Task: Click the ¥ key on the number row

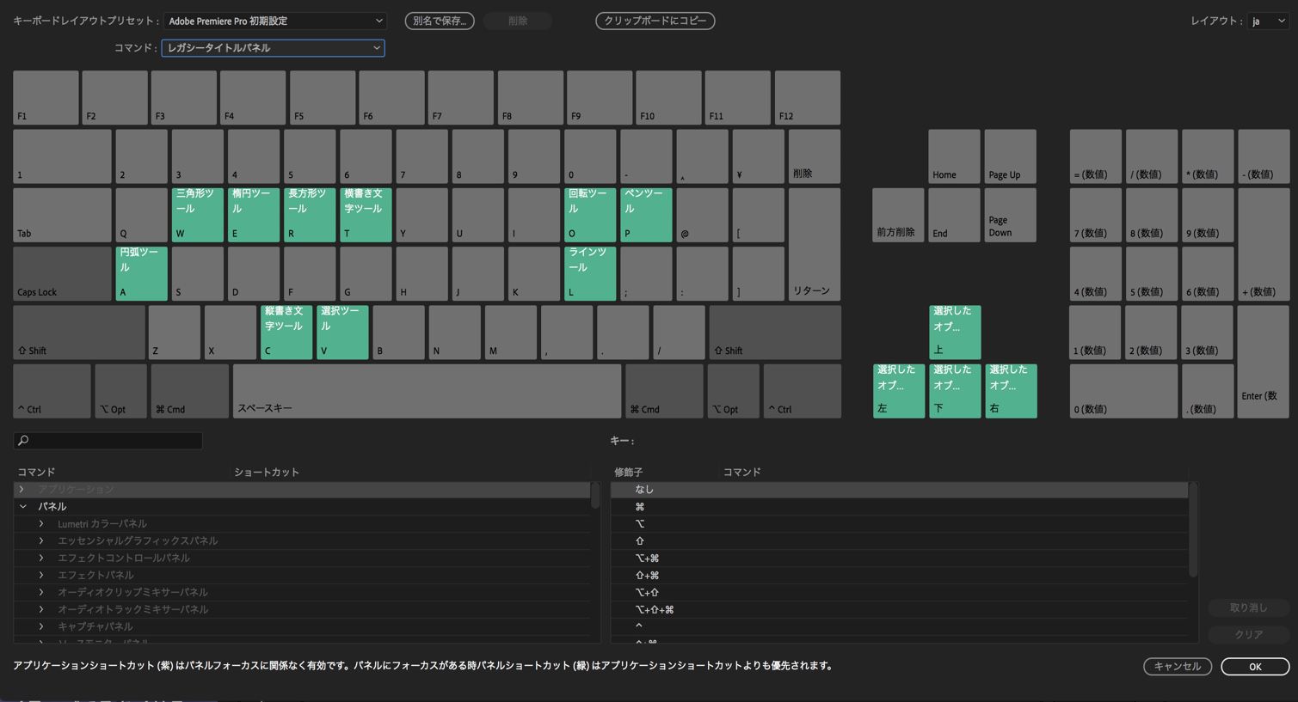Action: point(759,156)
